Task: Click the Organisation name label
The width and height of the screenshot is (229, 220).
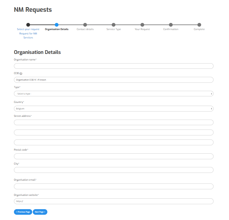Action: tap(25, 60)
